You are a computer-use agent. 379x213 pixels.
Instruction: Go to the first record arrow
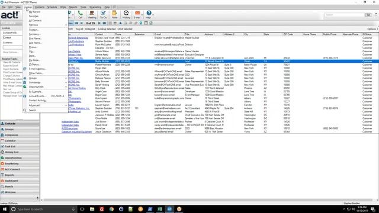[x=76, y=23]
